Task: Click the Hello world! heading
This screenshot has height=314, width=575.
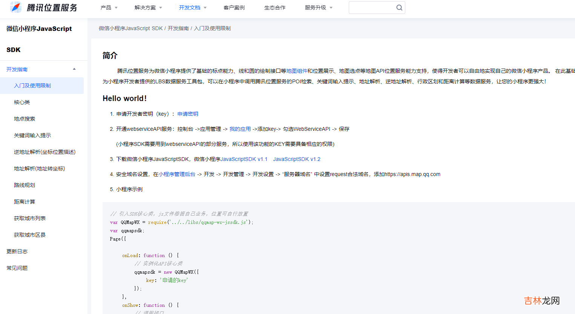Action: [x=124, y=98]
